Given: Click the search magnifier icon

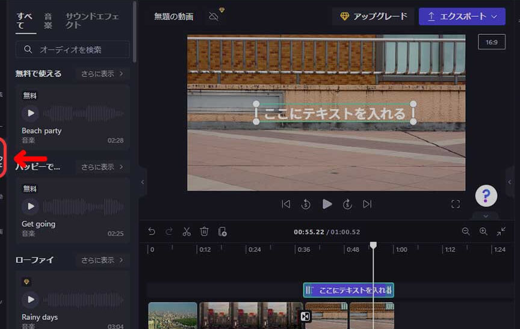Looking at the screenshot, I should (28, 50).
